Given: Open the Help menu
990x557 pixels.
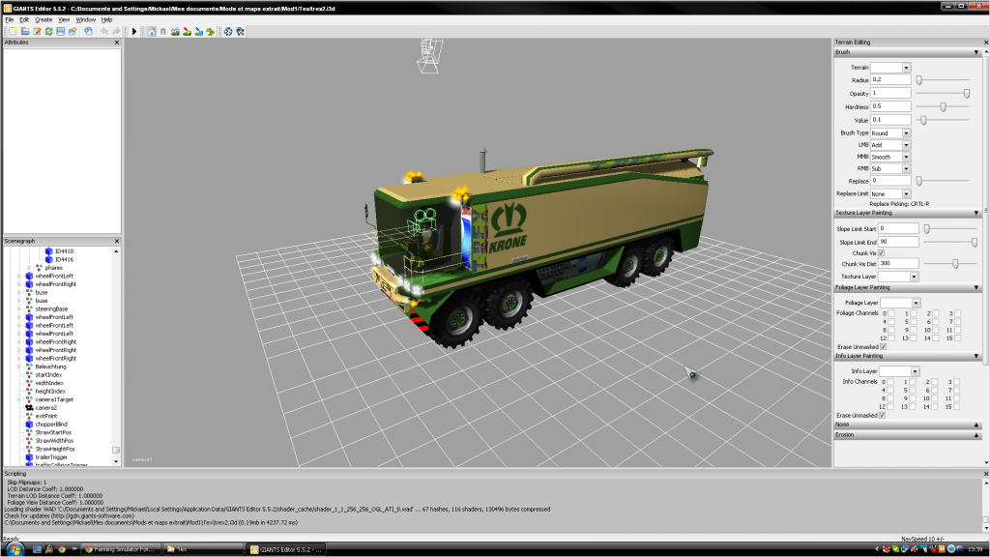Looking at the screenshot, I should pyautogui.click(x=106, y=20).
